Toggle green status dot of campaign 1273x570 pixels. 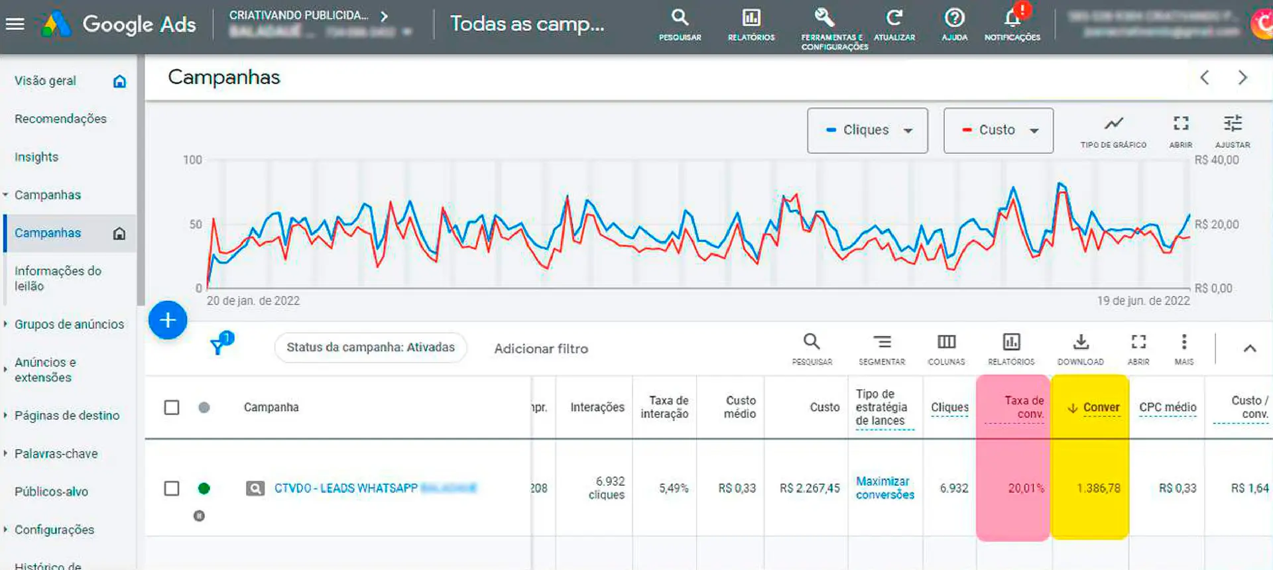pos(204,488)
